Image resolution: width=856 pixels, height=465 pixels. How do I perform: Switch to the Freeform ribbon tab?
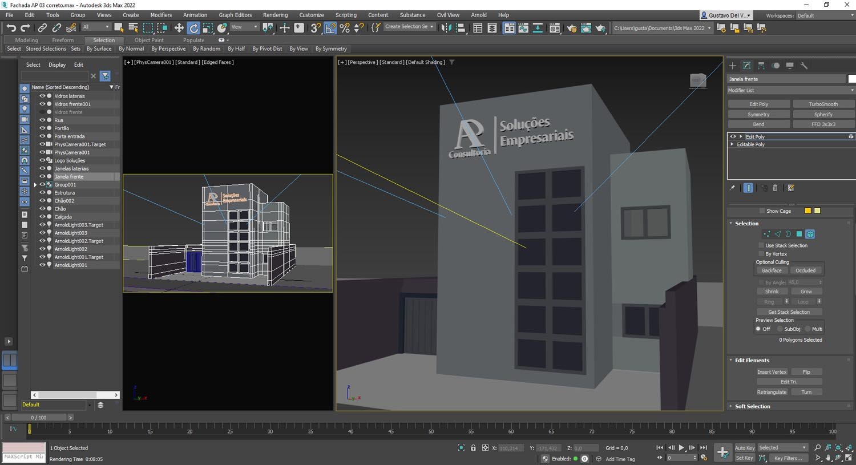pyautogui.click(x=63, y=40)
